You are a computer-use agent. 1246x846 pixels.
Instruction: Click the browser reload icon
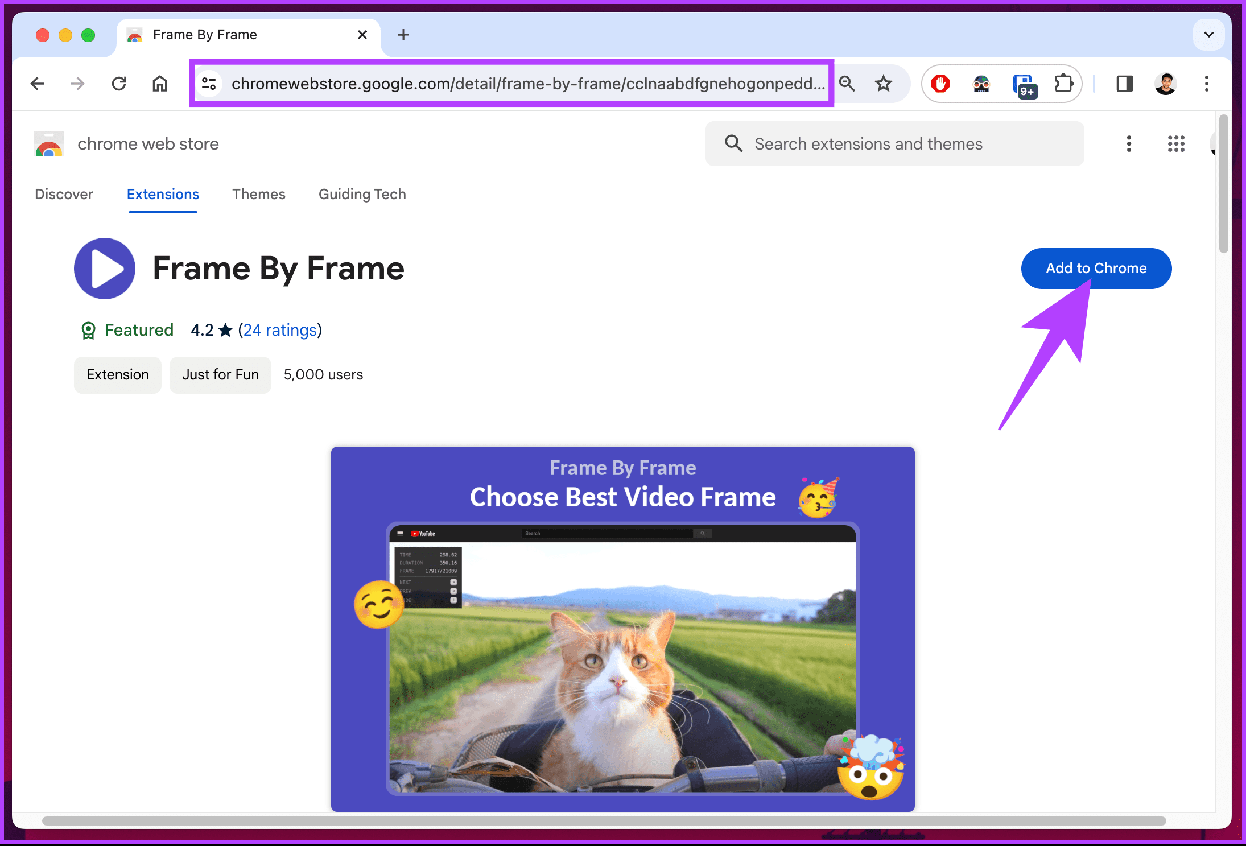[x=119, y=84]
